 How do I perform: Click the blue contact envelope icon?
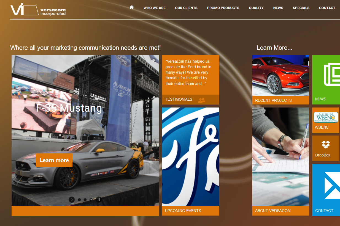point(332,185)
